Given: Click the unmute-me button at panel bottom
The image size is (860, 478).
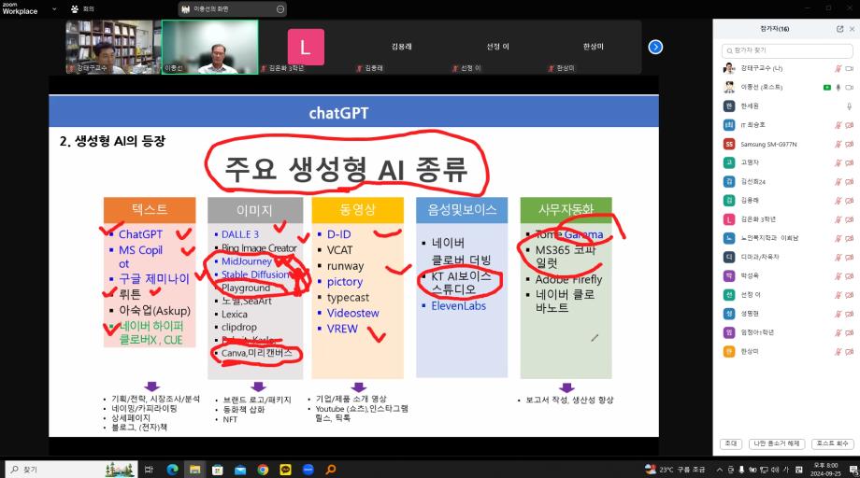Looking at the screenshot, I should [x=777, y=443].
